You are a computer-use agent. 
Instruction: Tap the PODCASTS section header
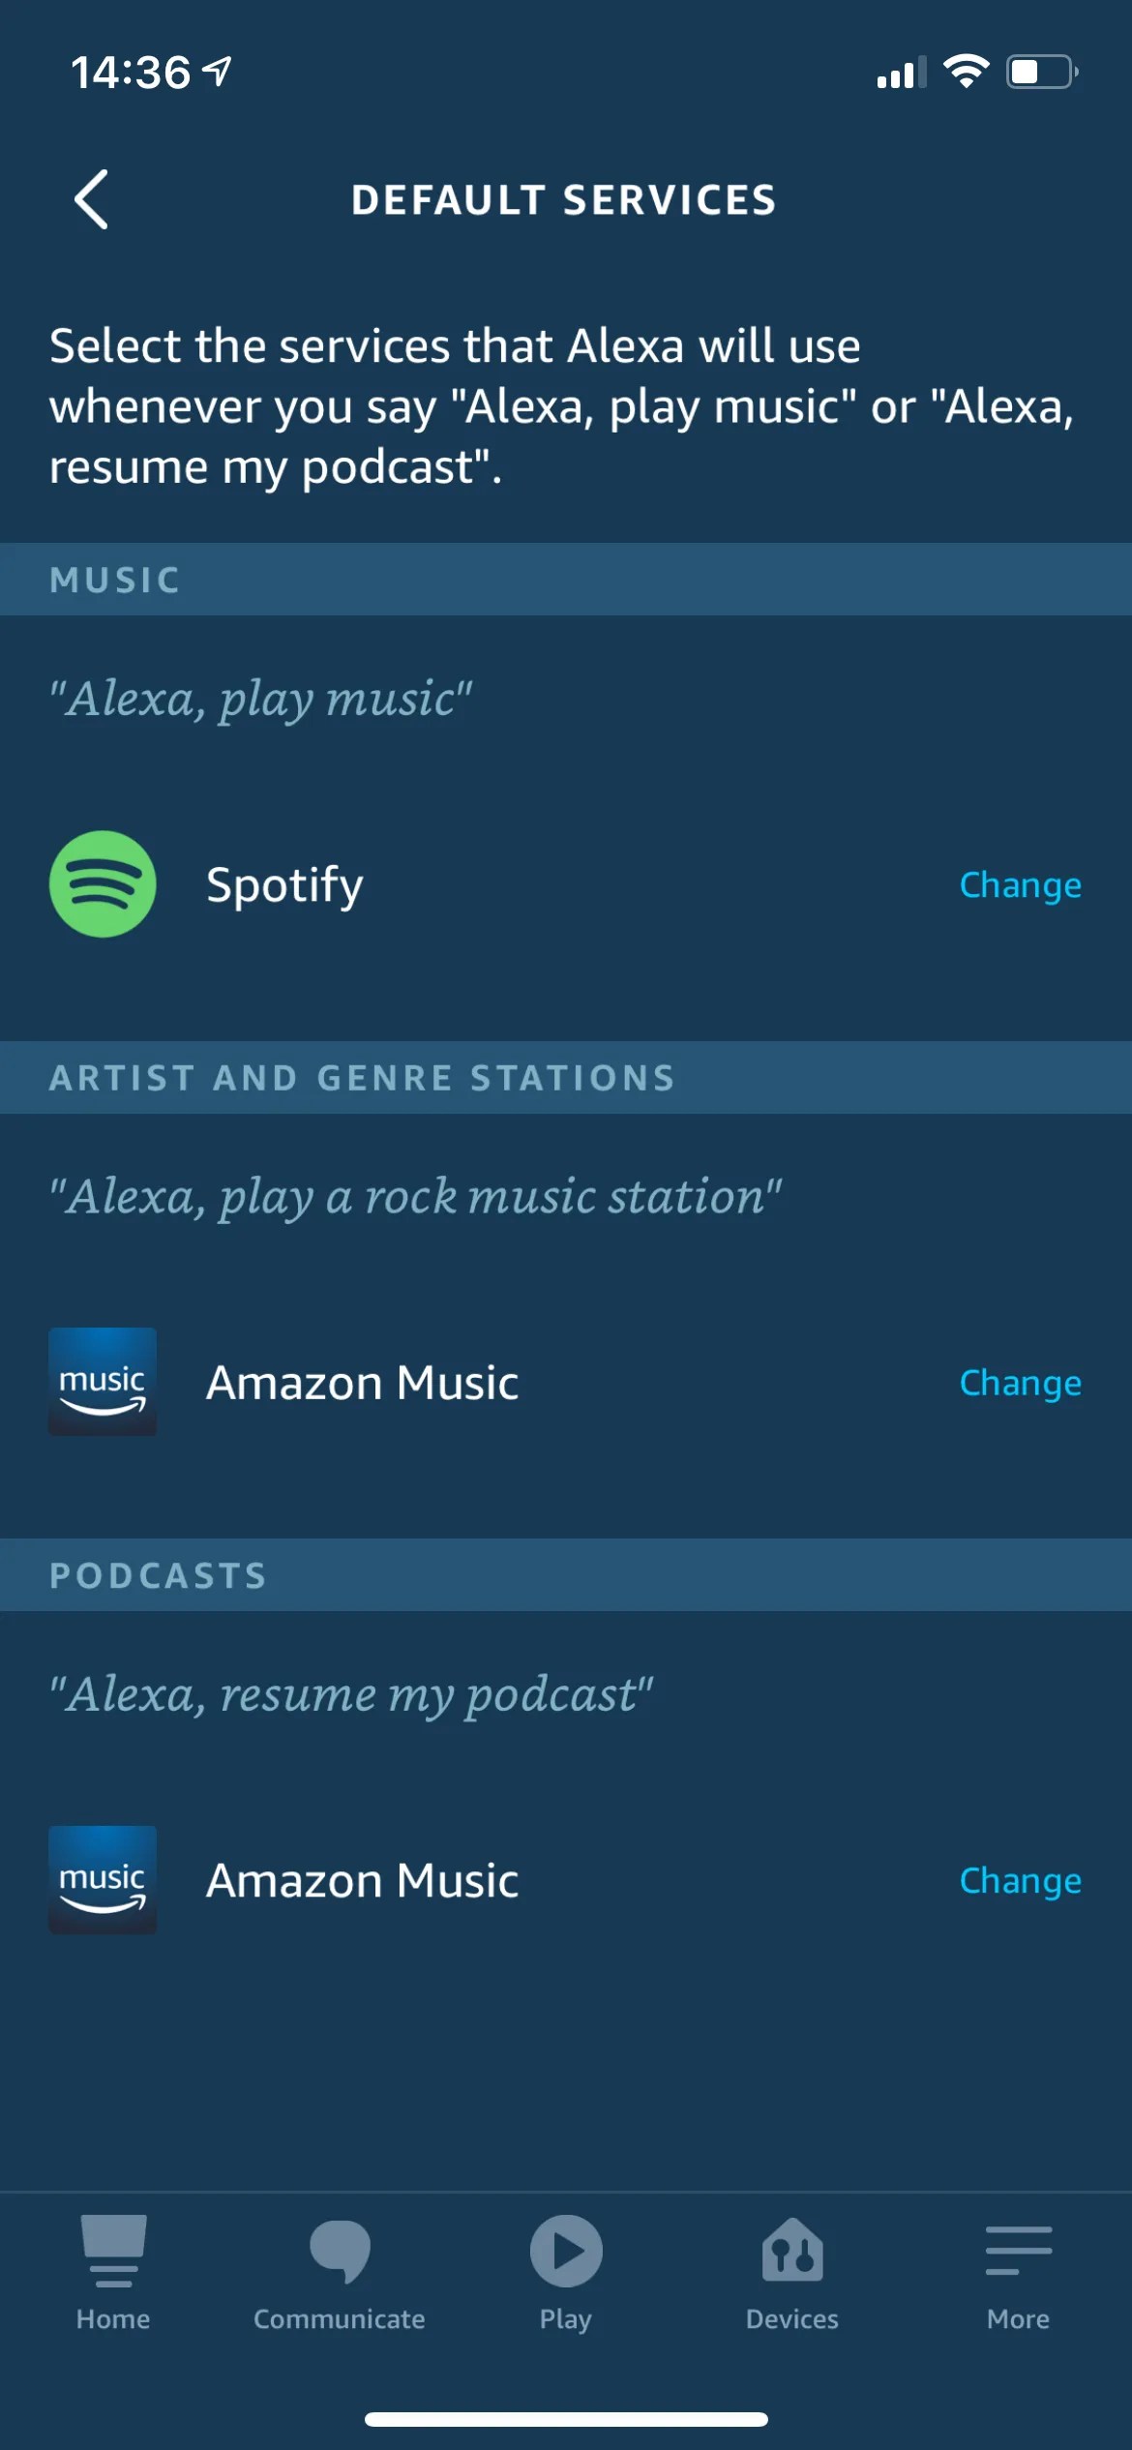(158, 1574)
